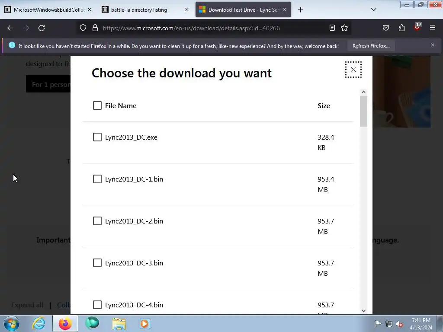Click dialog scrollbar down arrow
The height and width of the screenshot is (332, 443).
coord(363,310)
